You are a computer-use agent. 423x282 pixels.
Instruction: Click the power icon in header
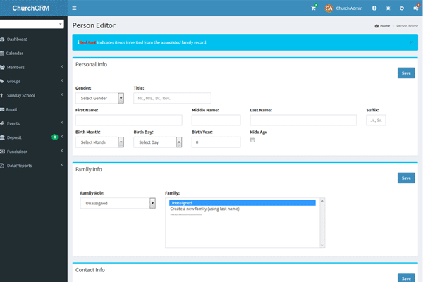[x=402, y=8]
